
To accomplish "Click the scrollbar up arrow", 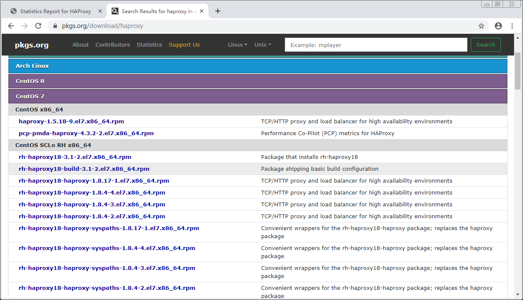I will click(517, 37).
